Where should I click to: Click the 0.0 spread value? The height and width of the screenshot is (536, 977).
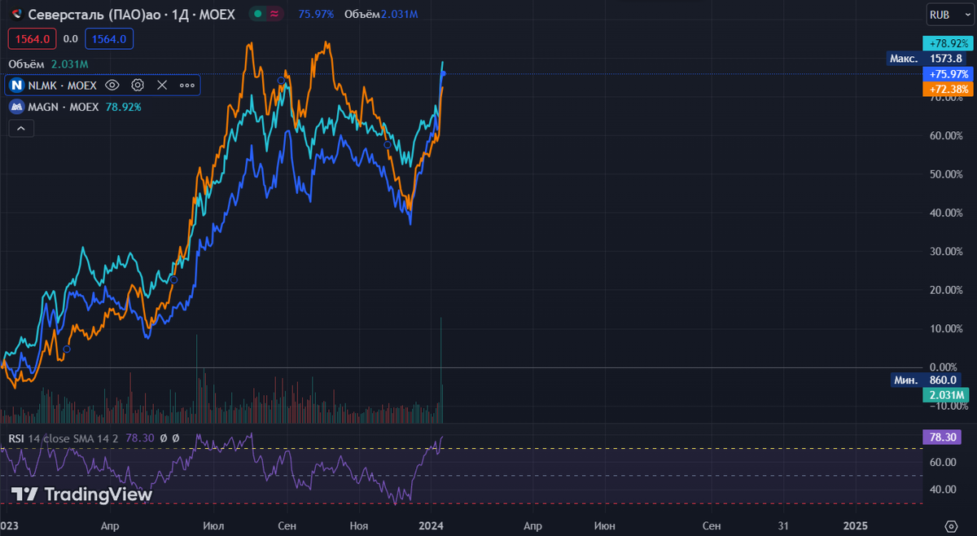pyautogui.click(x=71, y=38)
